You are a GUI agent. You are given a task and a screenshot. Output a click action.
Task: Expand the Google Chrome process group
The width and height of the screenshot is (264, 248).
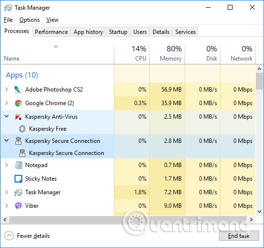[7, 103]
